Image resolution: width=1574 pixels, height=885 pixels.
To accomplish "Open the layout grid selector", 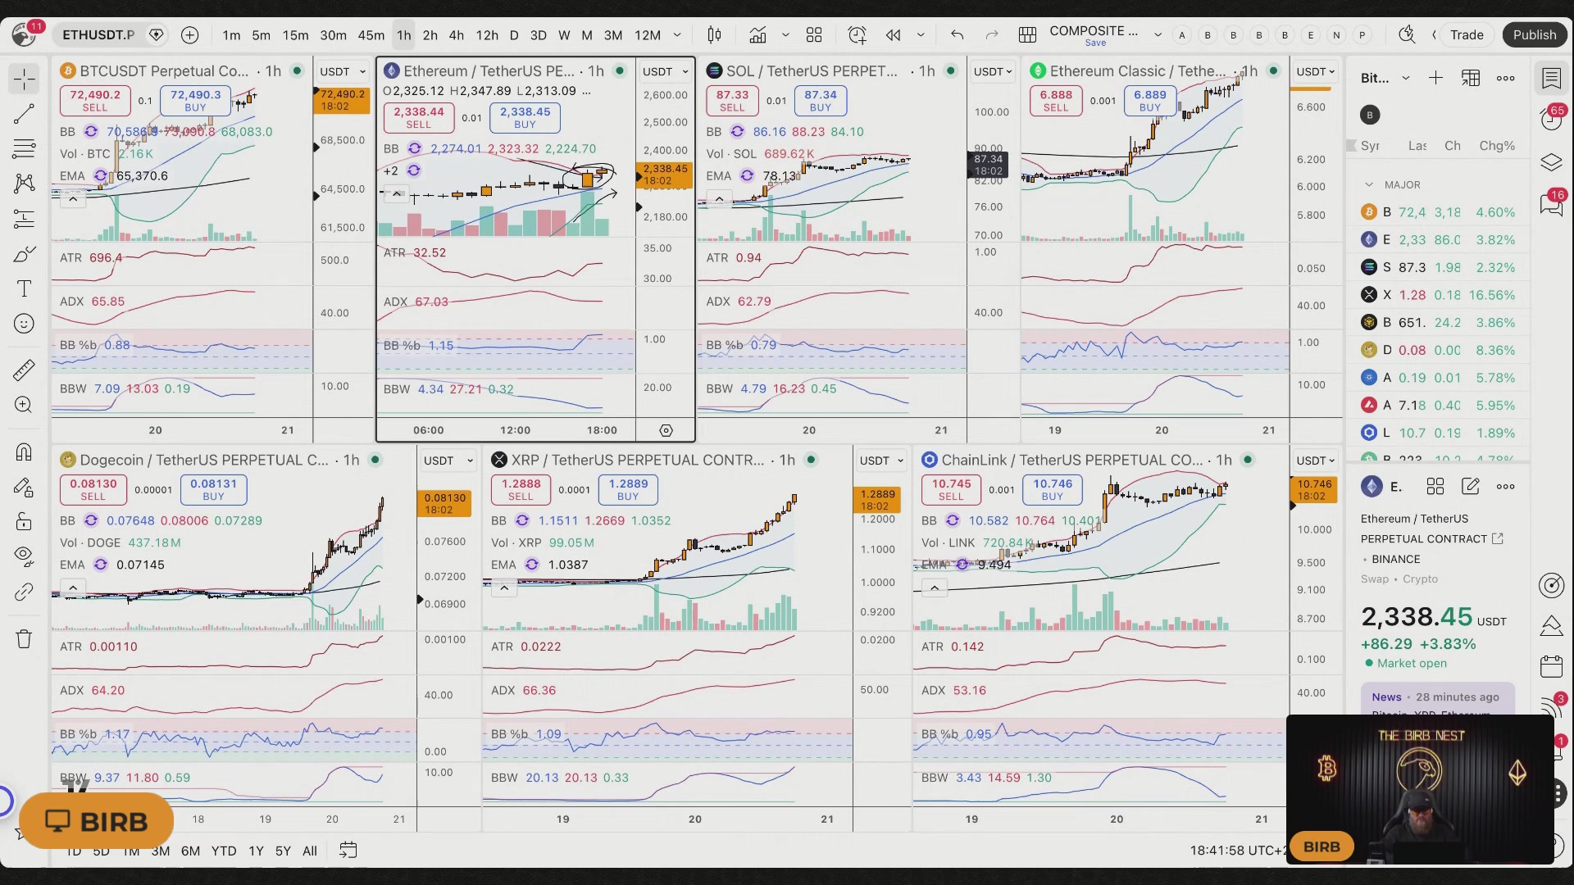I will tap(814, 35).
